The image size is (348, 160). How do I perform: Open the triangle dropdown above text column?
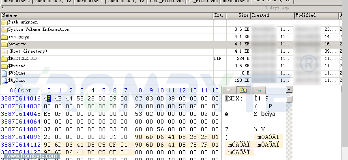[x=229, y=90]
